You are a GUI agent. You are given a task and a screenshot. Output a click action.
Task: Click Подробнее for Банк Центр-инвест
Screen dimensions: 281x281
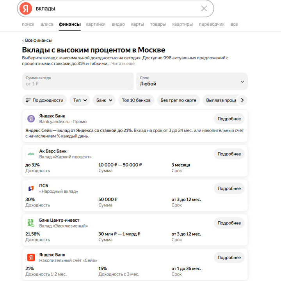pyautogui.click(x=229, y=223)
